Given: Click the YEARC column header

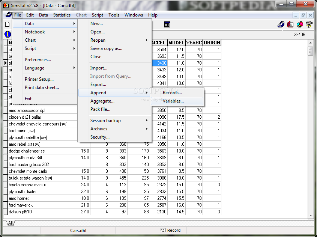Looking at the screenshot, I should click(194, 43).
